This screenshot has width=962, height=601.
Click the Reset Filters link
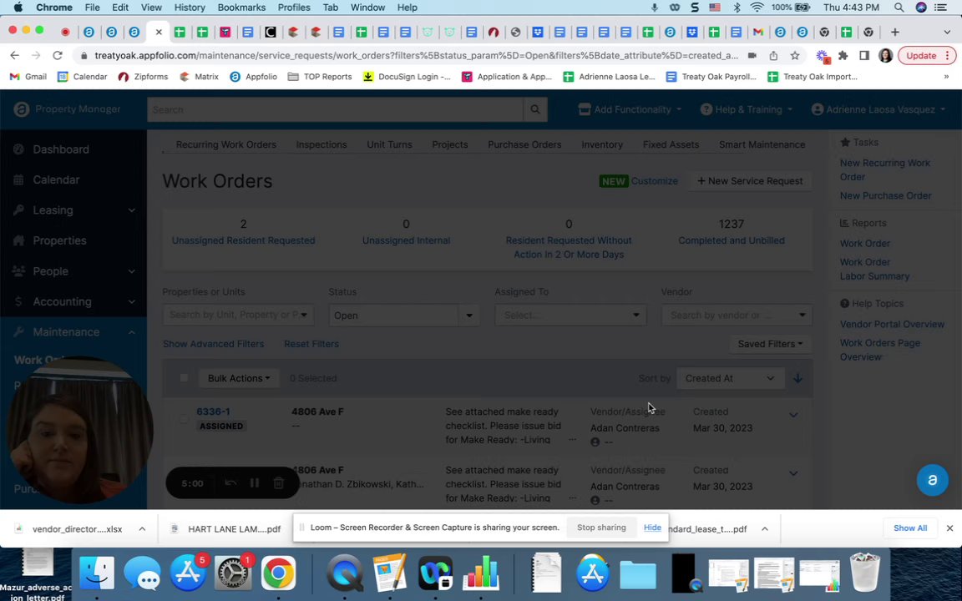311,344
